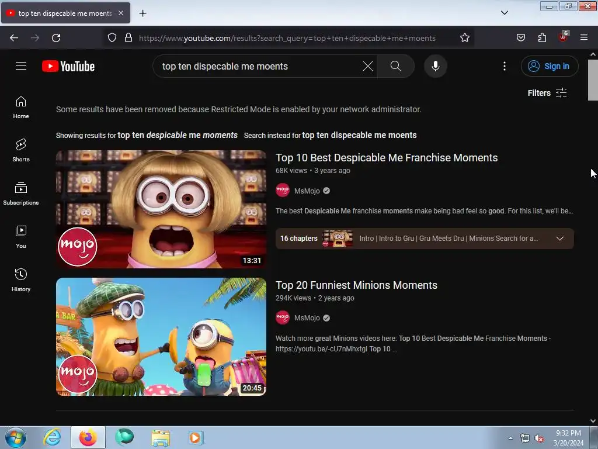Open the Firefox application menu
Viewport: 598px width, 449px height.
[x=584, y=38]
